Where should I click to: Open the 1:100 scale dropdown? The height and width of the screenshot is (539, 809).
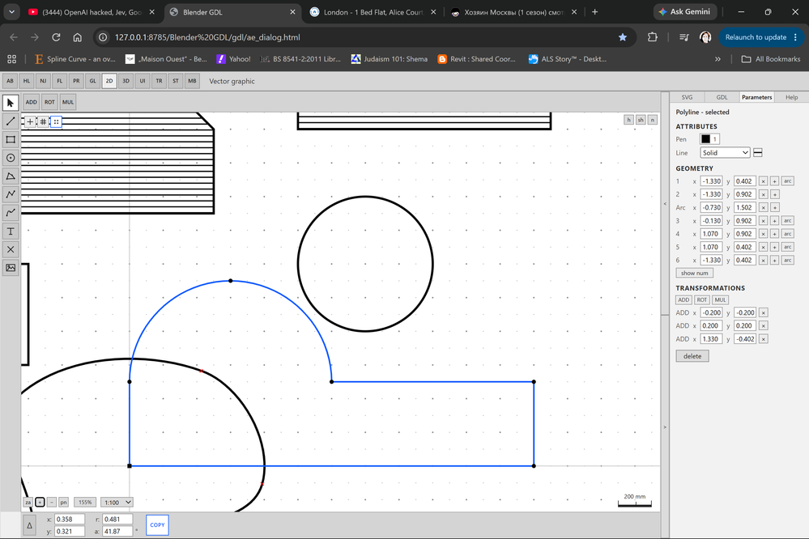pyautogui.click(x=117, y=503)
